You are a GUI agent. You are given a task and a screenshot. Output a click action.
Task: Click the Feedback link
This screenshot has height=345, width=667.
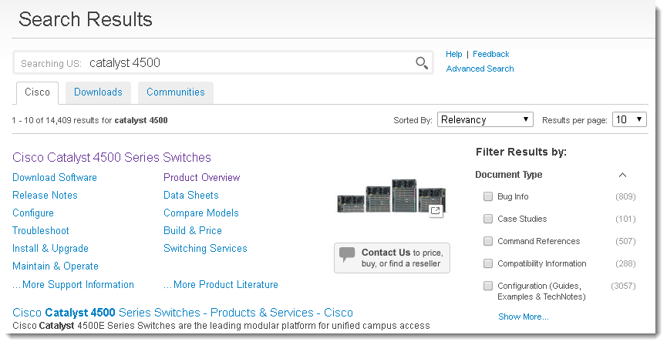(491, 54)
